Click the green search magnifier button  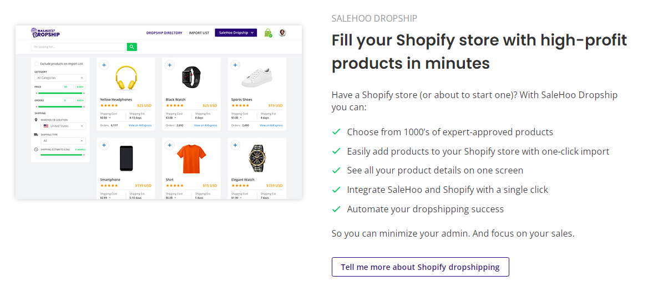[x=131, y=47]
